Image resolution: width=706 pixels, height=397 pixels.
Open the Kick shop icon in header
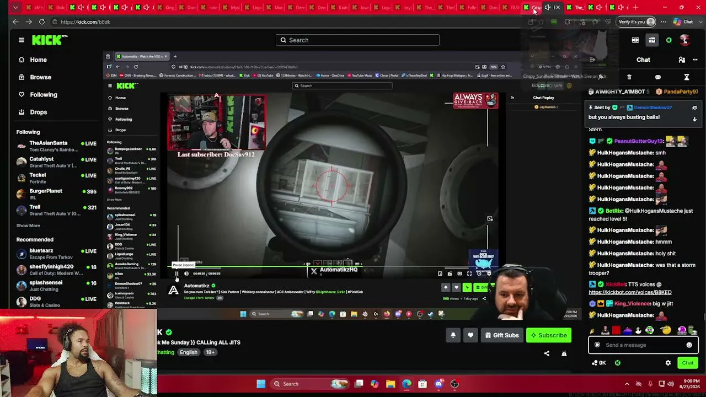pyautogui.click(x=635, y=40)
